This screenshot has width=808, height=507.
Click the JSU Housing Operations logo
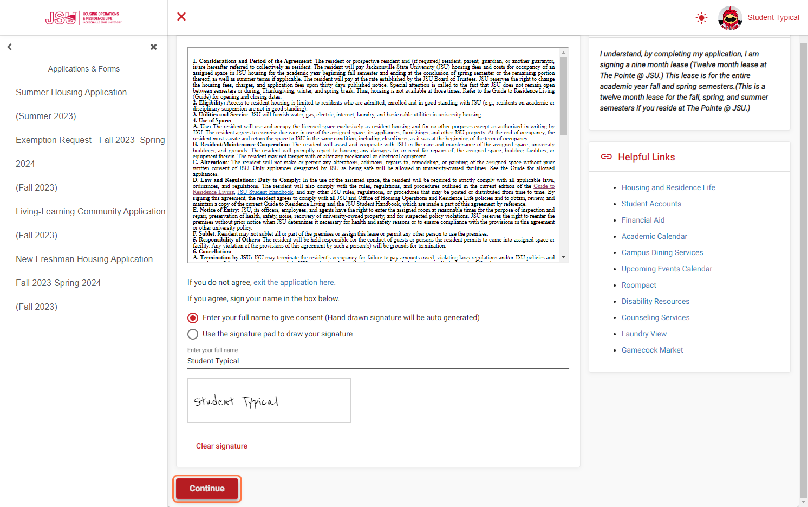83,18
